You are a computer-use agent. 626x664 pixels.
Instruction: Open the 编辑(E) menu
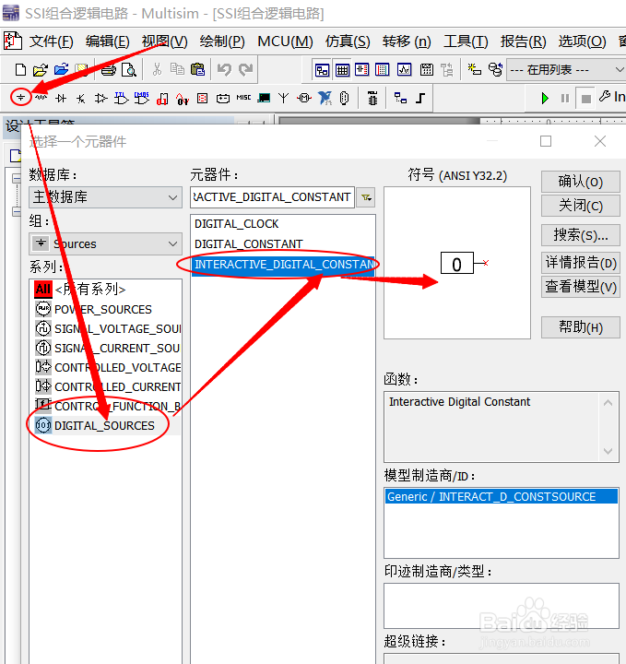[108, 41]
